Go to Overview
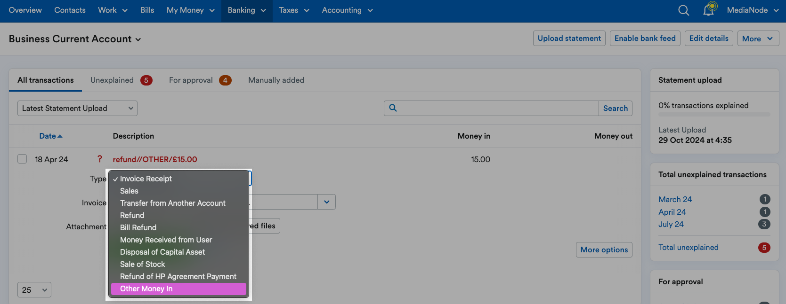The height and width of the screenshot is (304, 786). click(x=25, y=10)
